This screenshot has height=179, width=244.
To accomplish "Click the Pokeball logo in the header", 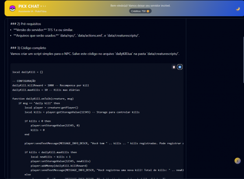I will (12, 8).
